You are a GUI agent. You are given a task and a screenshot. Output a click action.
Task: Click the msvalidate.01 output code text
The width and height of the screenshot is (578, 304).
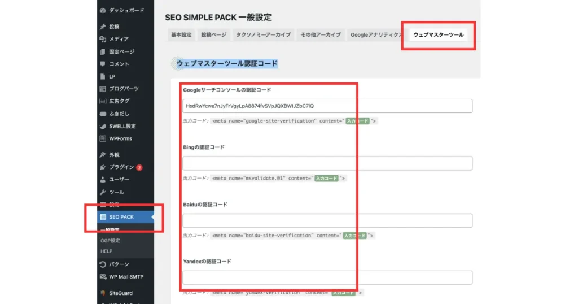click(278, 178)
